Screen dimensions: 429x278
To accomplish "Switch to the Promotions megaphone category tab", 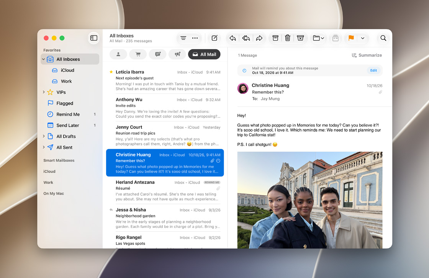I will tap(177, 54).
